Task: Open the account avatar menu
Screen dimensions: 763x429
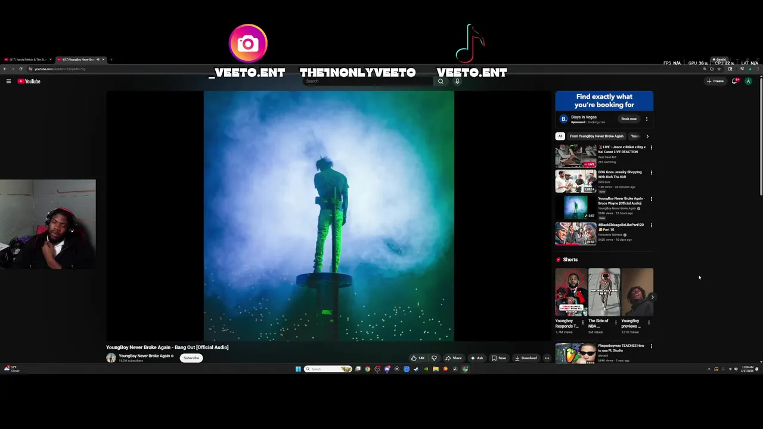Action: point(748,81)
